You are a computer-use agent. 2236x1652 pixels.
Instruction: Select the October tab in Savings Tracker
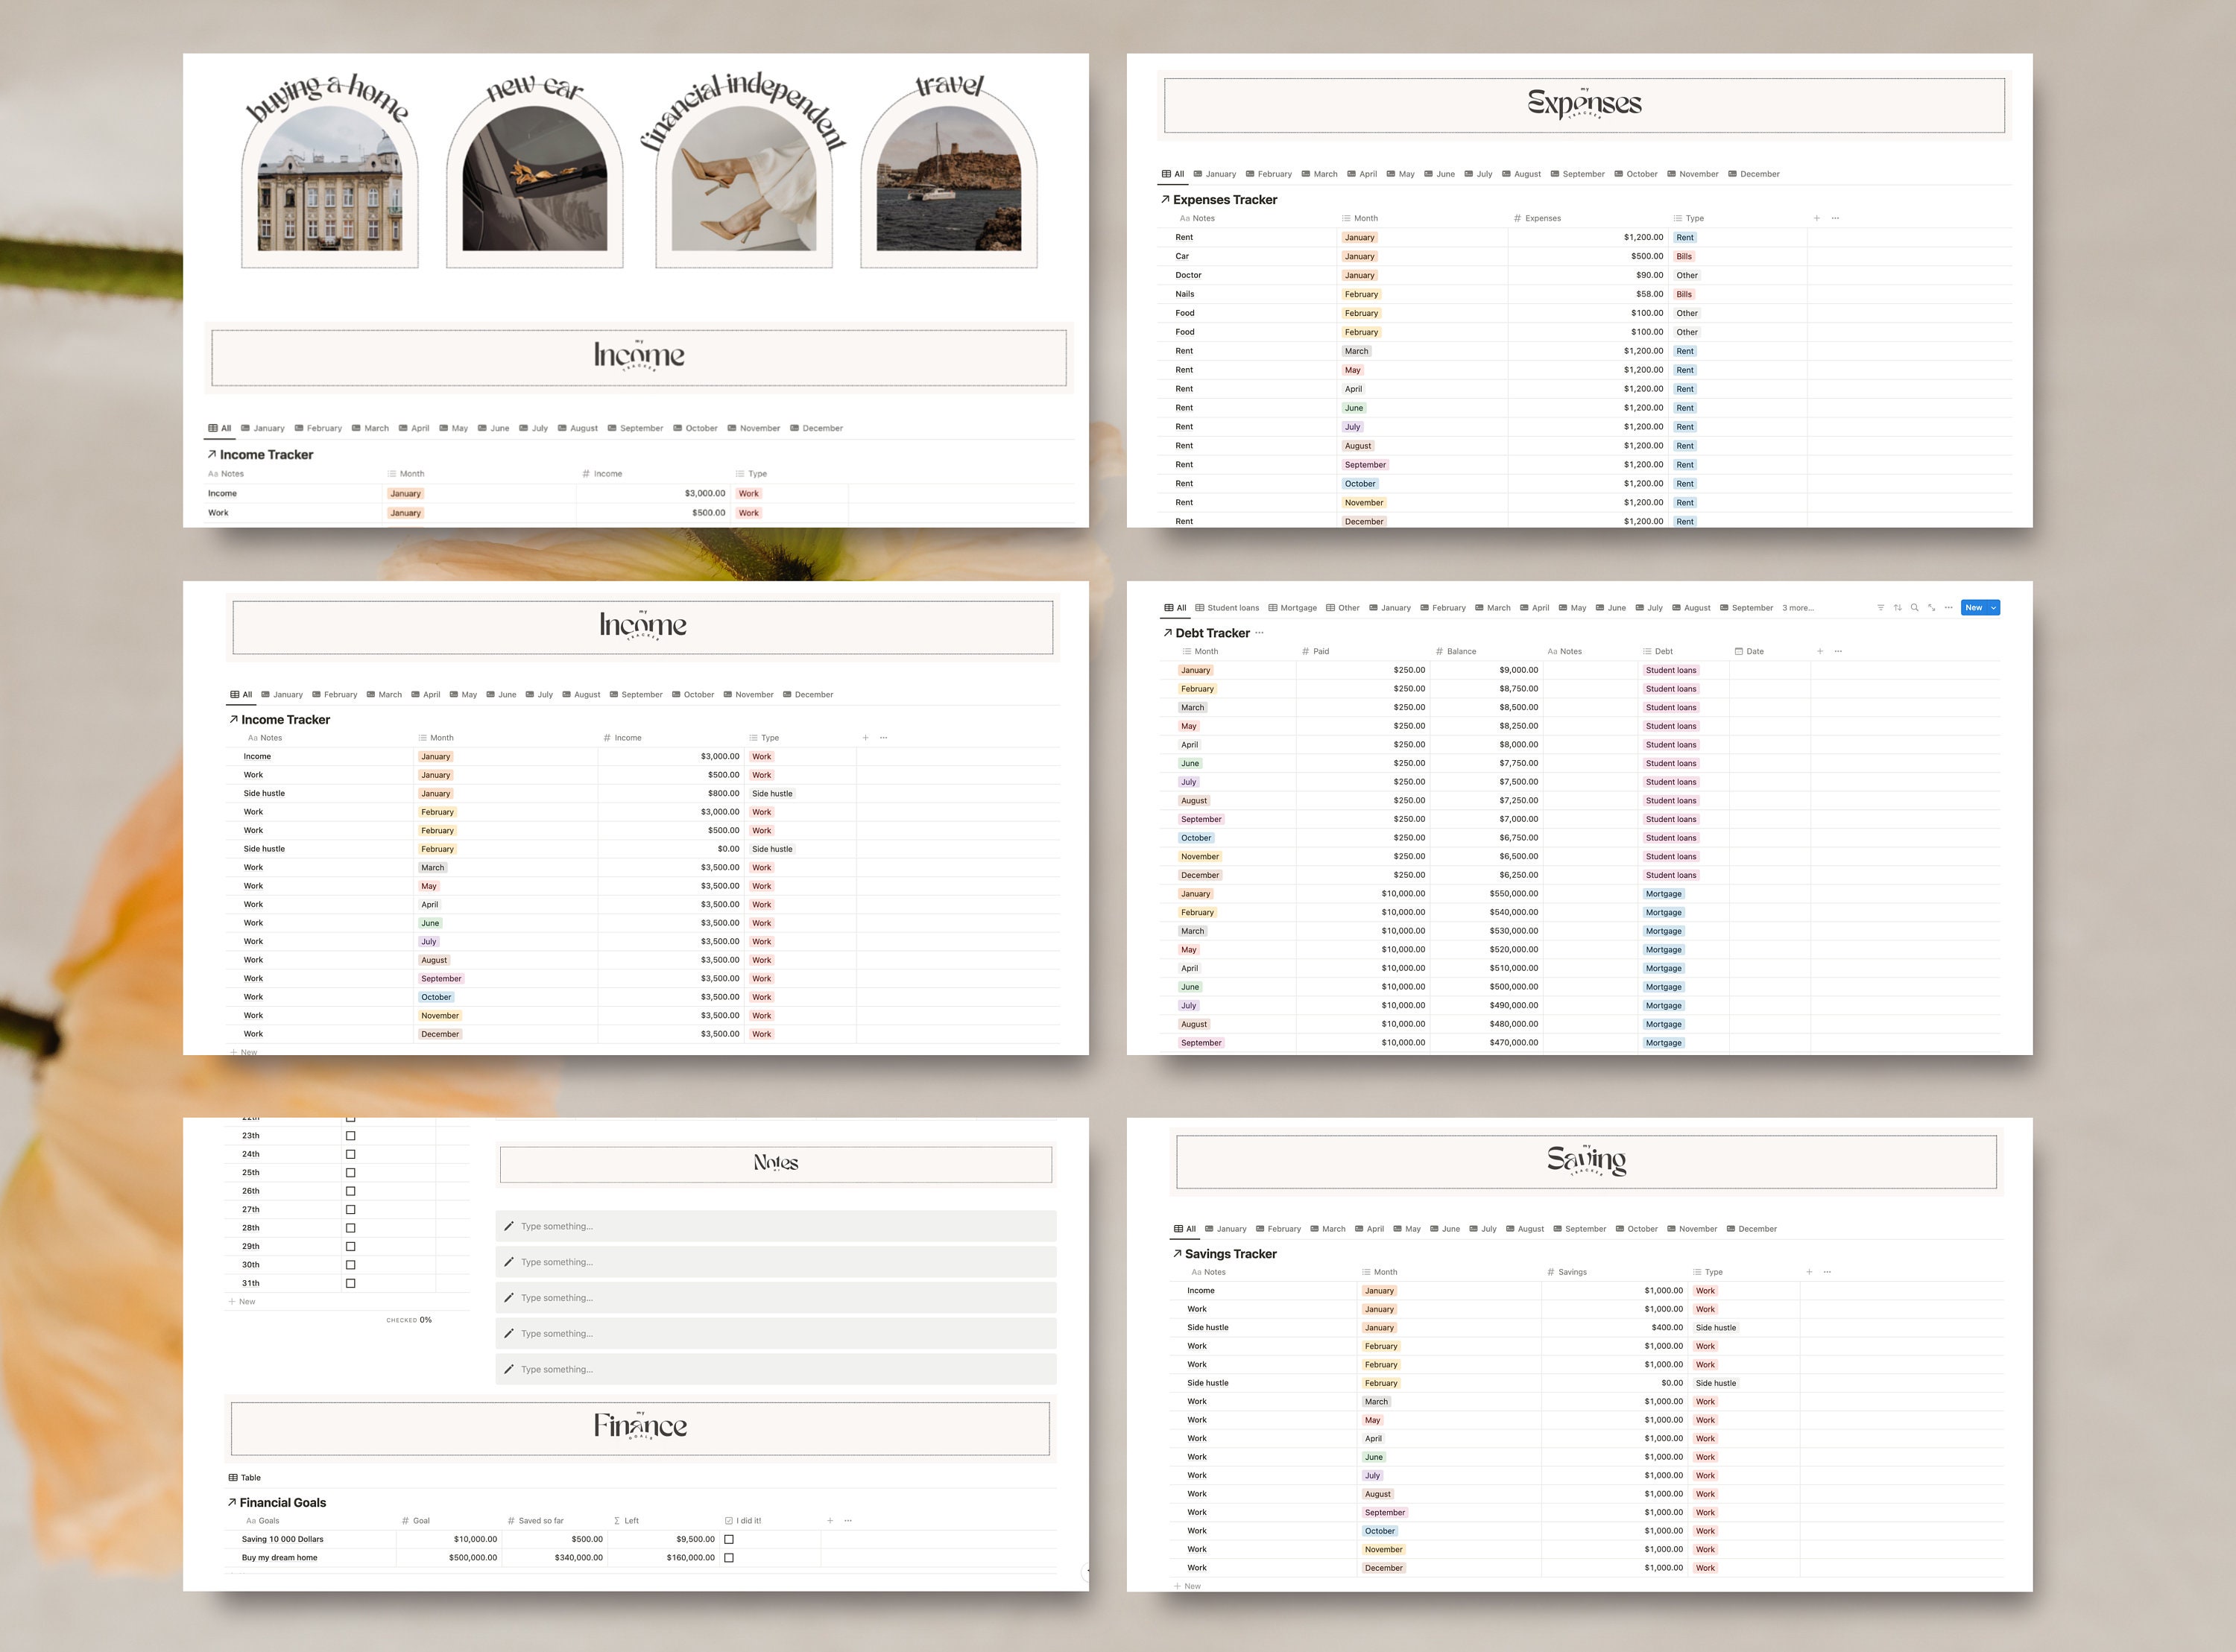[1637, 1229]
